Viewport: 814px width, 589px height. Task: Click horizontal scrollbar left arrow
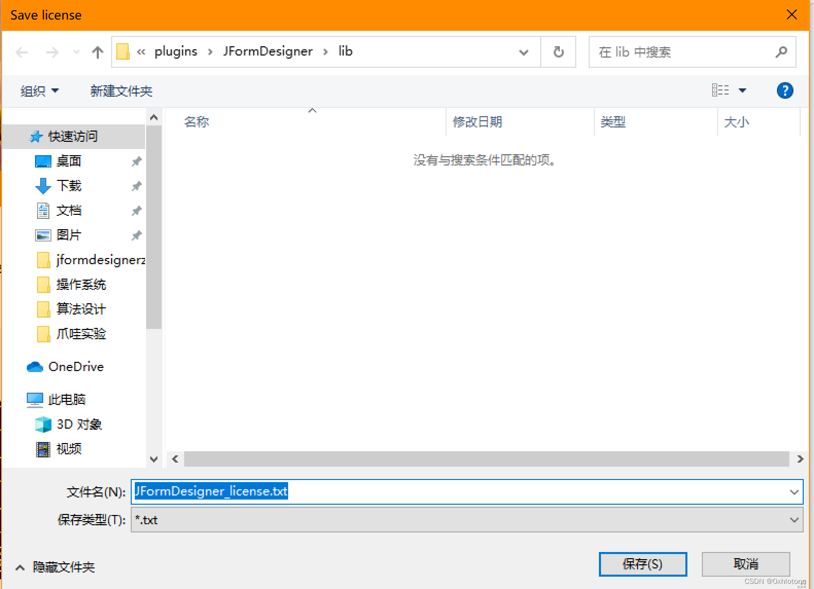[175, 459]
